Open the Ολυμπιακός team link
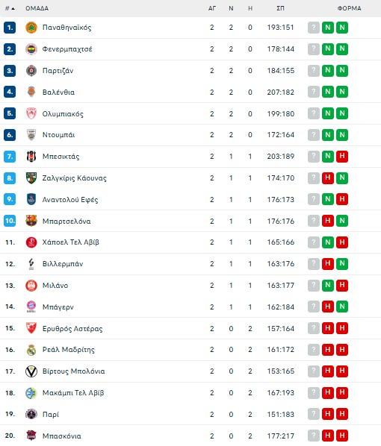 (x=63, y=114)
